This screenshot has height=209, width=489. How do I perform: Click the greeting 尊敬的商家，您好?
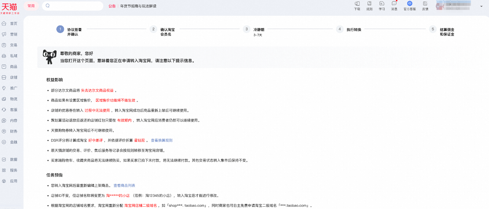(76, 53)
